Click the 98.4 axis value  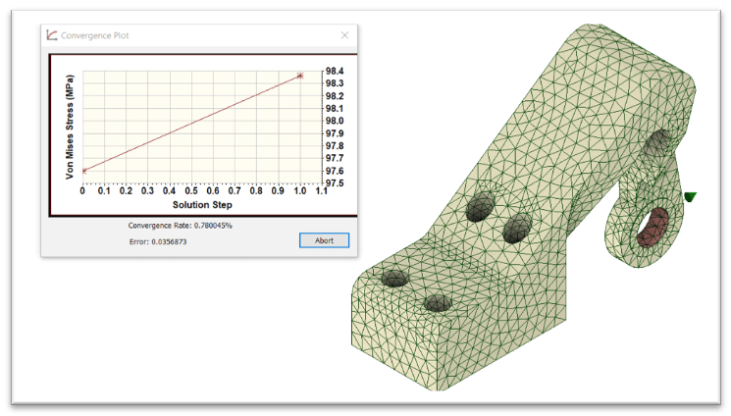335,71
